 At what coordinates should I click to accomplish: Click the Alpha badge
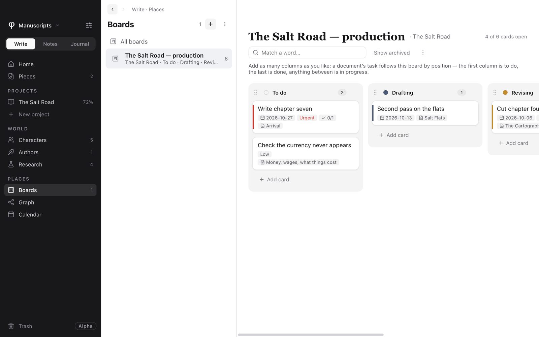[x=86, y=326]
